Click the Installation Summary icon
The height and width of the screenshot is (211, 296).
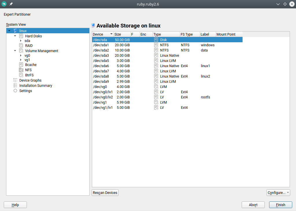pos(15,85)
